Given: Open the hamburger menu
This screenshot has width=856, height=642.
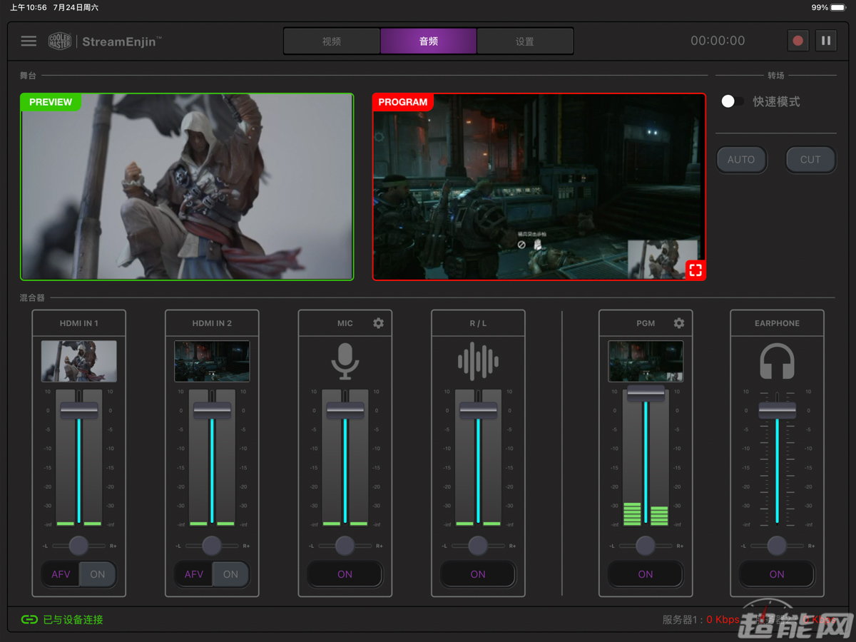Looking at the screenshot, I should click(29, 41).
